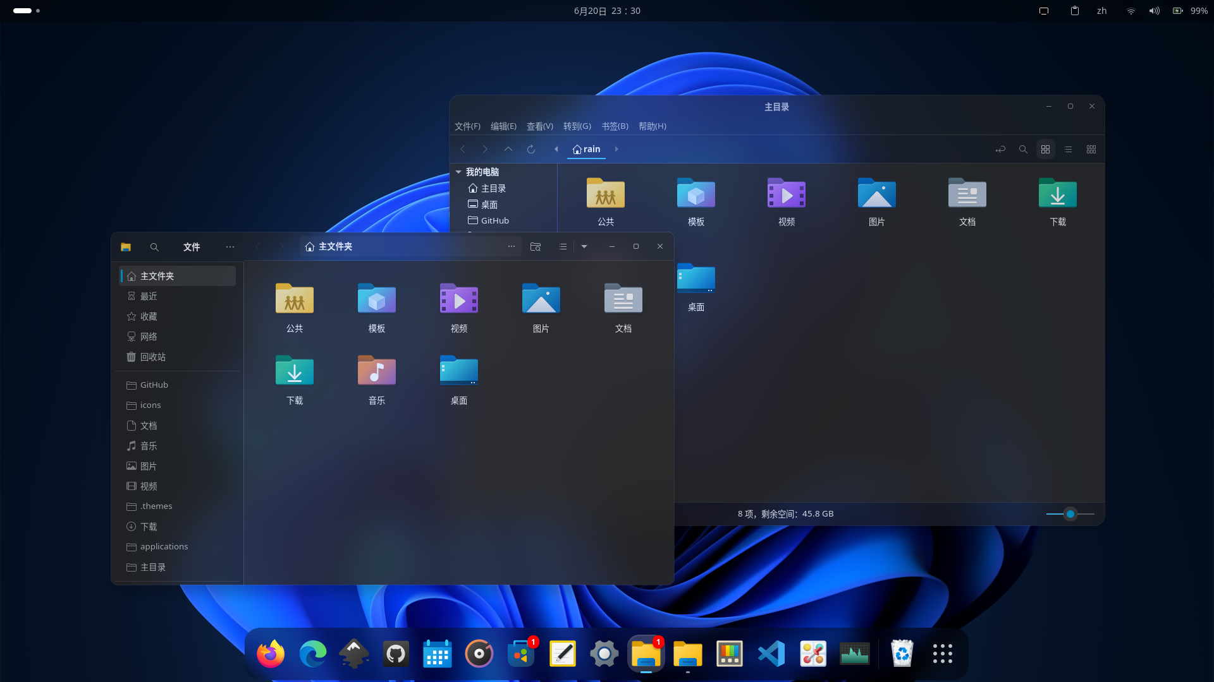Open GitHub Desktop from the dock
The image size is (1214, 682).
click(x=395, y=654)
